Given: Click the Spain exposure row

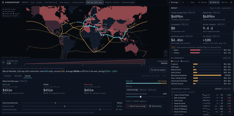Looking at the screenshot, I should [x=201, y=50].
